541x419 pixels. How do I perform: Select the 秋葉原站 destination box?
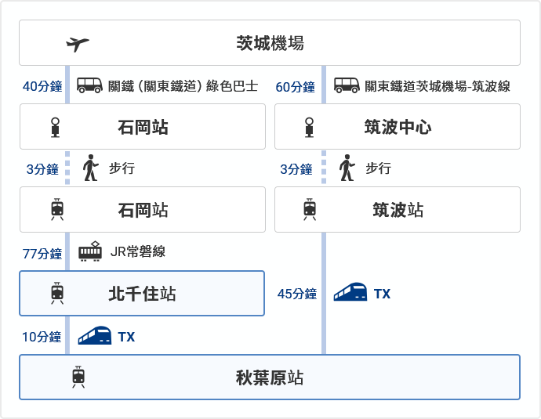[270, 377]
